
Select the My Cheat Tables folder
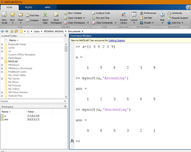(x=17, y=75)
